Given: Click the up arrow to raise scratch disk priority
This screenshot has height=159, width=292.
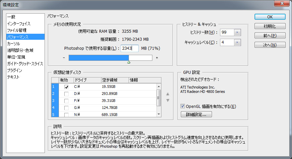Looking at the screenshot, I should point(168,94).
